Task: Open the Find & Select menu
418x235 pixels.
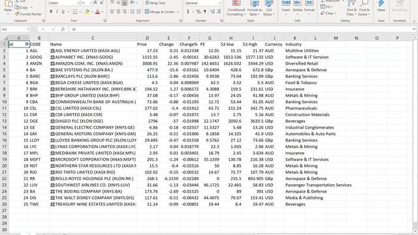Action: pyautogui.click(x=364, y=7)
